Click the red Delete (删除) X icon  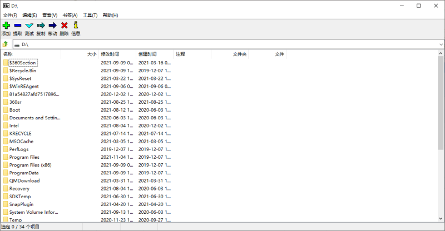pos(65,25)
